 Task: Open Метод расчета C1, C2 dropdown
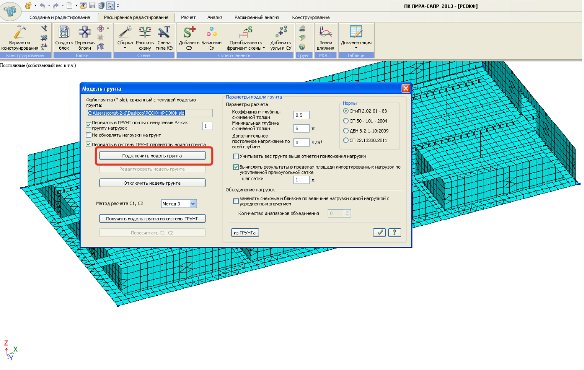coord(193,204)
